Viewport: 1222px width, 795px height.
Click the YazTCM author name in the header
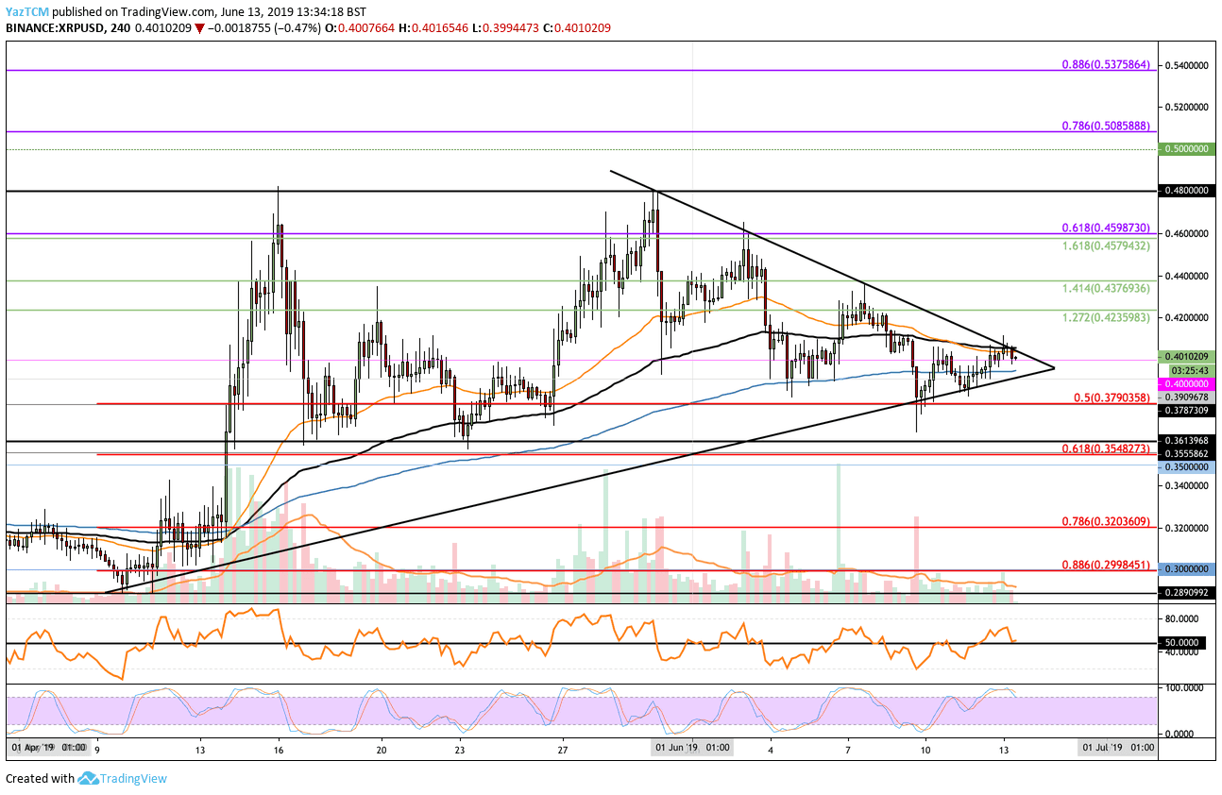[x=28, y=11]
